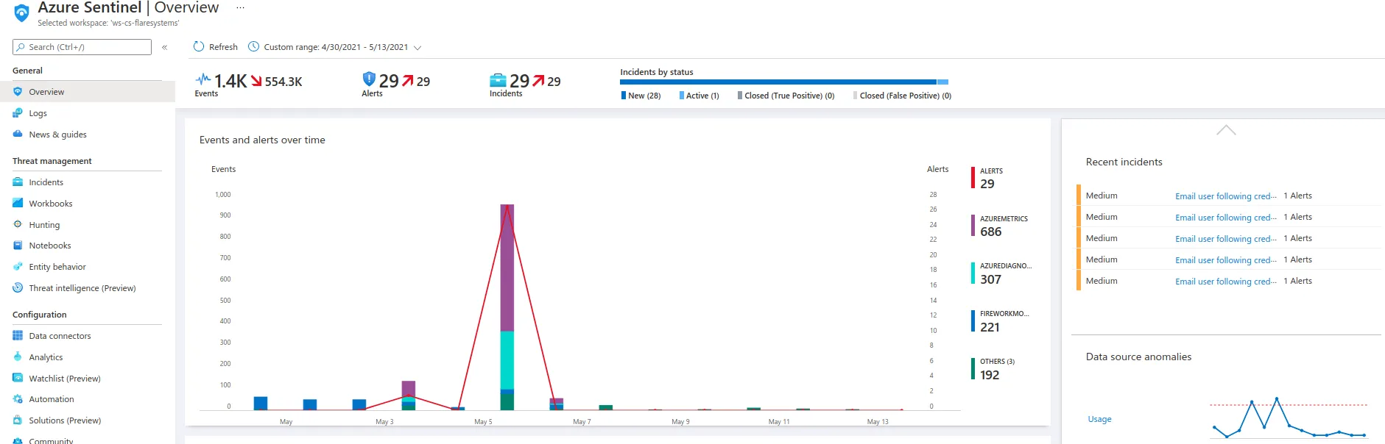Click the Refresh button label
The height and width of the screenshot is (444, 1385).
click(223, 47)
